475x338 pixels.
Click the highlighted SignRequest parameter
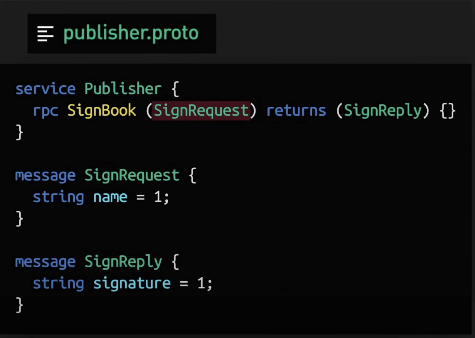(201, 110)
